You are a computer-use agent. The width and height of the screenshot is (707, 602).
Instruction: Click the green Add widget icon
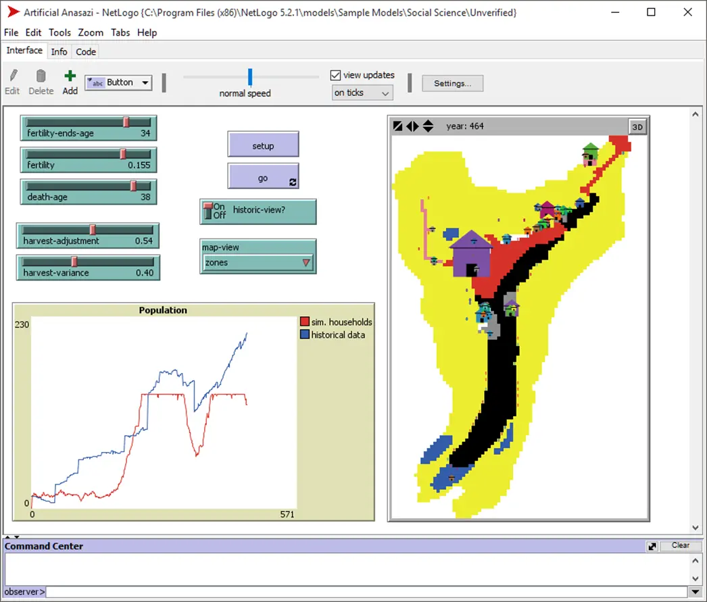(x=70, y=76)
